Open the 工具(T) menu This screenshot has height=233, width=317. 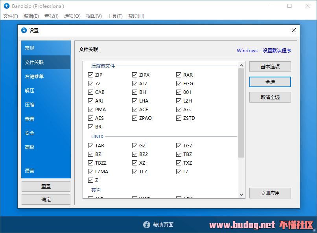click(115, 16)
